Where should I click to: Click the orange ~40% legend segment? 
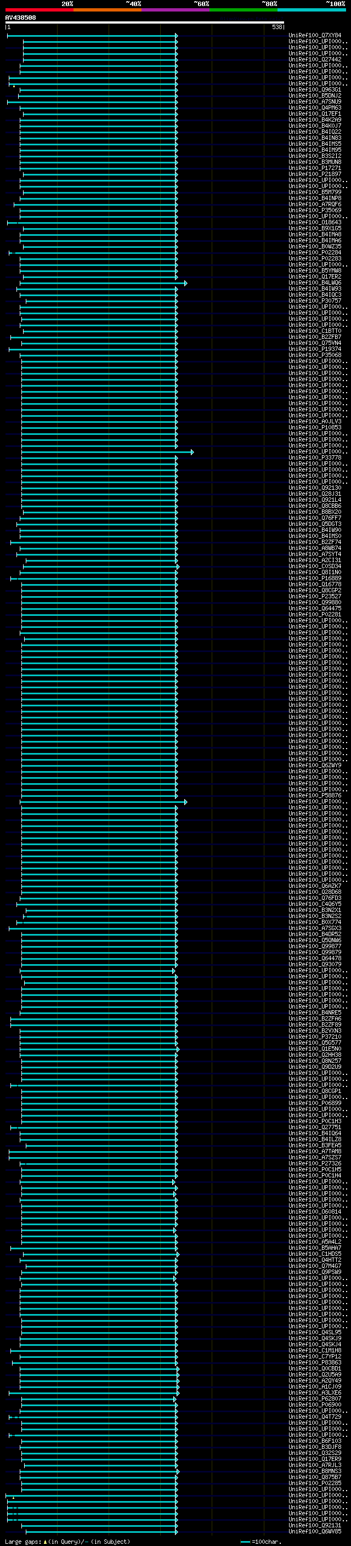tap(107, 10)
